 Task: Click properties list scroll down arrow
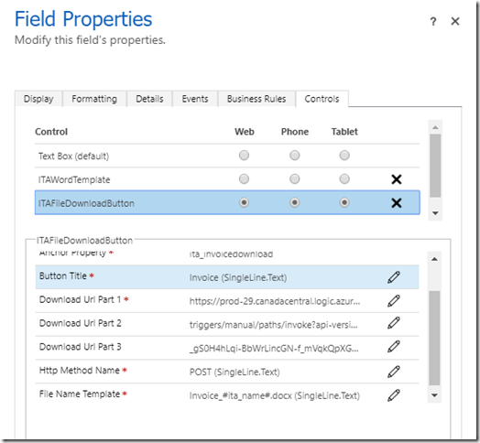pyautogui.click(x=434, y=395)
